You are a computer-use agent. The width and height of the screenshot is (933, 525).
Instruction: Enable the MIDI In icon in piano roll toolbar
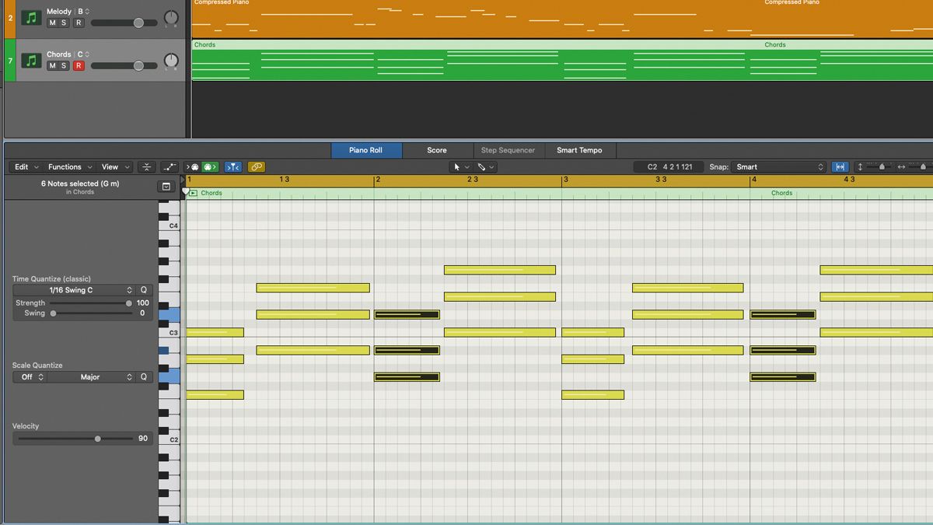tap(192, 166)
